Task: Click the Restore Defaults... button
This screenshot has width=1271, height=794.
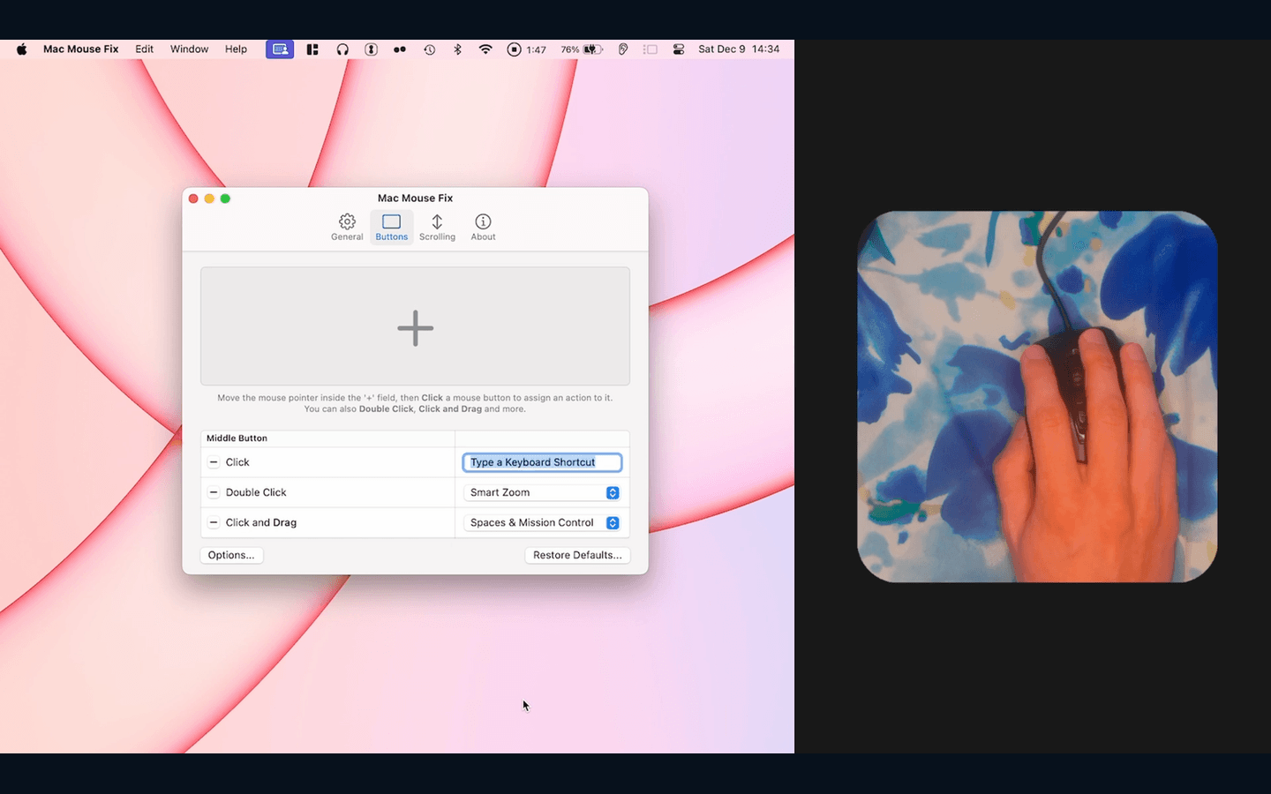Action: tap(577, 555)
